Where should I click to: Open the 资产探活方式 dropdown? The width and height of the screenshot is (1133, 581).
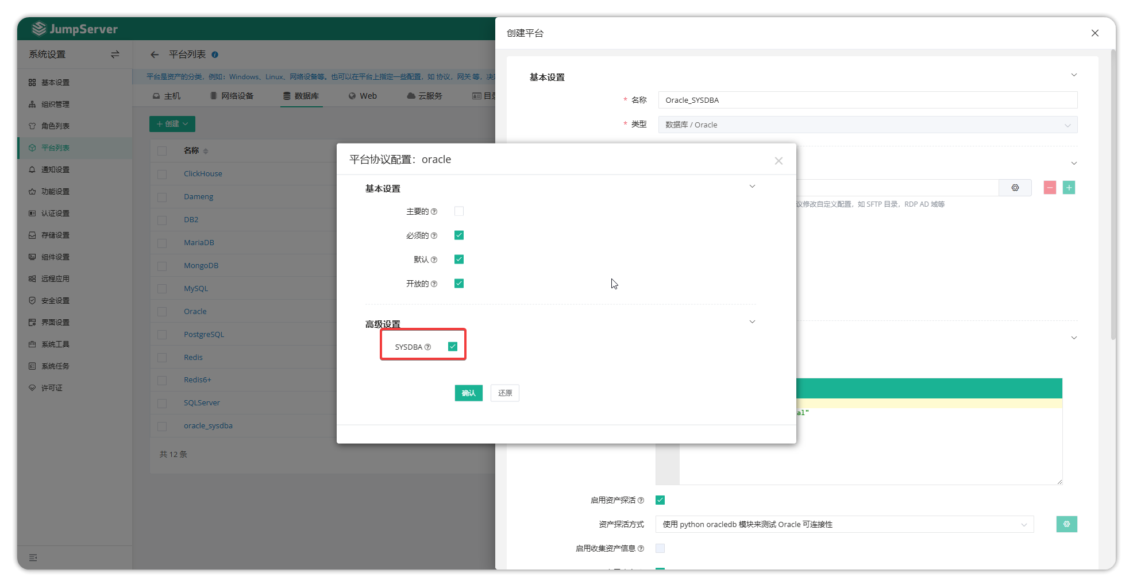844,524
